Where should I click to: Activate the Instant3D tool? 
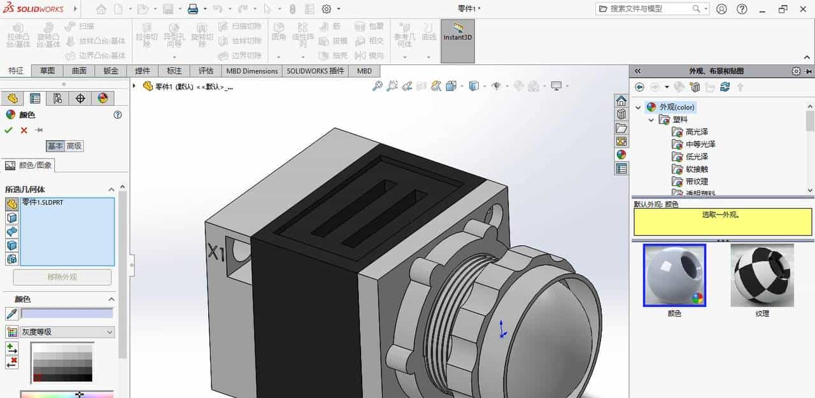[457, 35]
